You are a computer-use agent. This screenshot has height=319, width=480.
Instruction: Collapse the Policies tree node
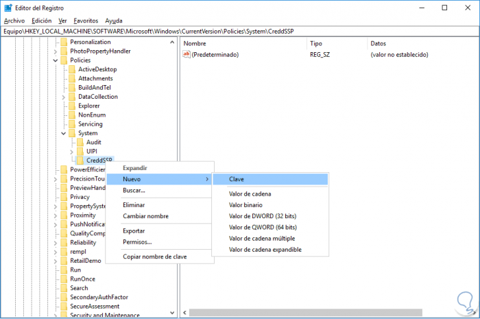[x=56, y=60]
